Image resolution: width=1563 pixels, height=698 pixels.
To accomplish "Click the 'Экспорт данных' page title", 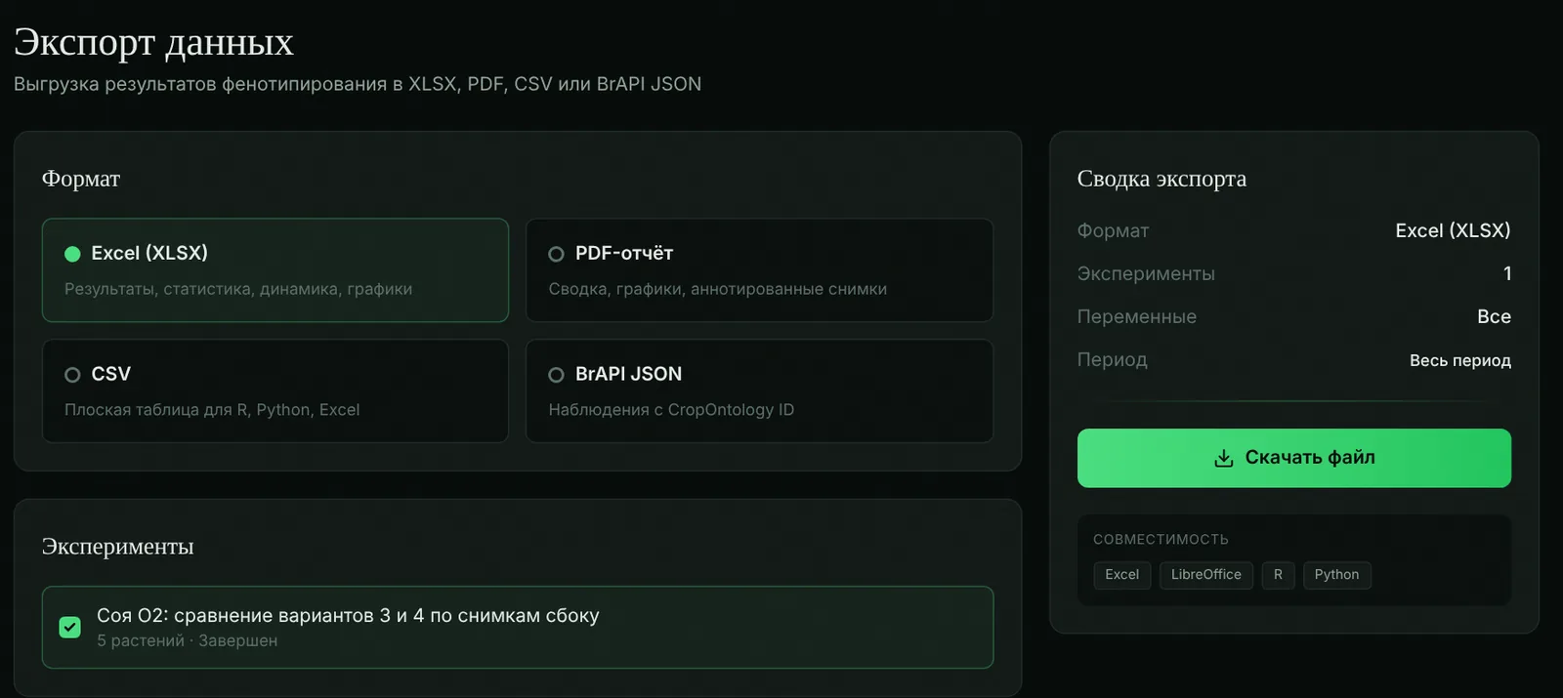I will [153, 42].
